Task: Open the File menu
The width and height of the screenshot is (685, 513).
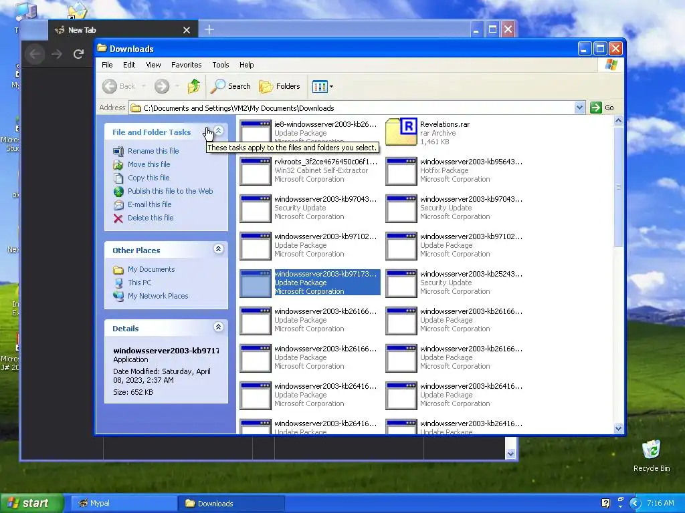Action: pyautogui.click(x=107, y=65)
